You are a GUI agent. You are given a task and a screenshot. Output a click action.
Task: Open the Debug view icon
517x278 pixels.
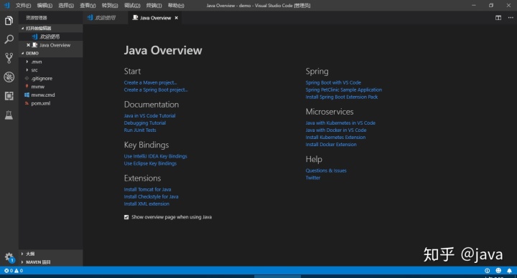[9, 77]
